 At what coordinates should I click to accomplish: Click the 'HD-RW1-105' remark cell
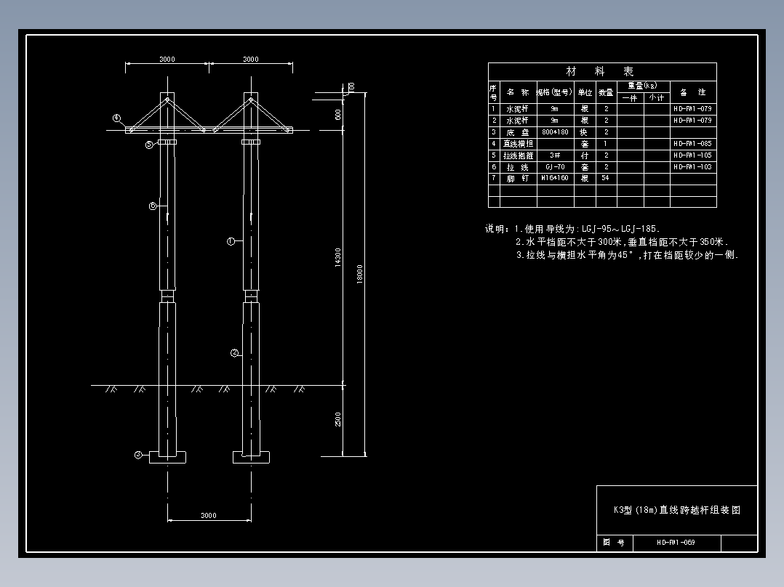(692, 155)
